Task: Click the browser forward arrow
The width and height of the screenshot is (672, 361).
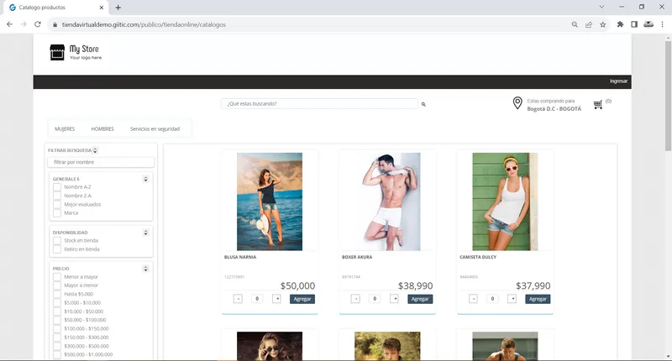Action: pos(24,24)
